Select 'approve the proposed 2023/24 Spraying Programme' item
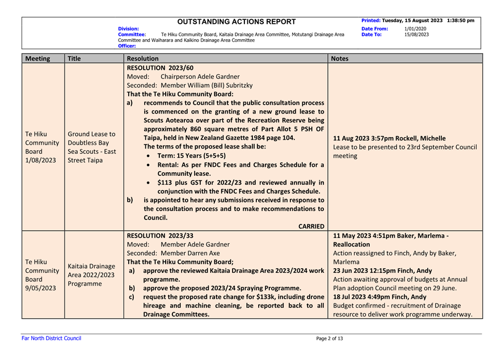 [x=222, y=288]
